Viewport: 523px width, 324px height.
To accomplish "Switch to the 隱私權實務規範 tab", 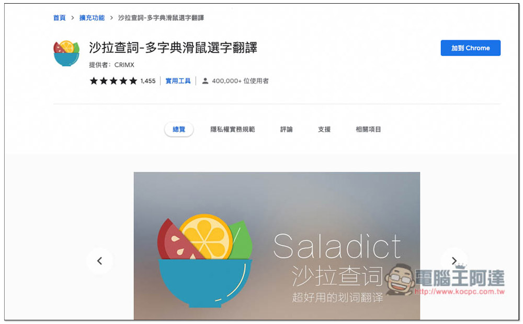I will 233,129.
